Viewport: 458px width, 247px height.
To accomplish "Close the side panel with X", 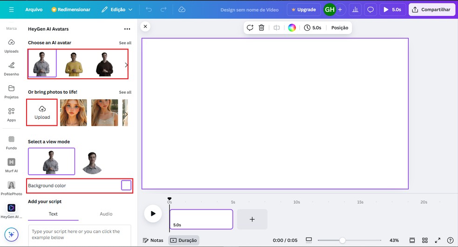I will tap(145, 27).
